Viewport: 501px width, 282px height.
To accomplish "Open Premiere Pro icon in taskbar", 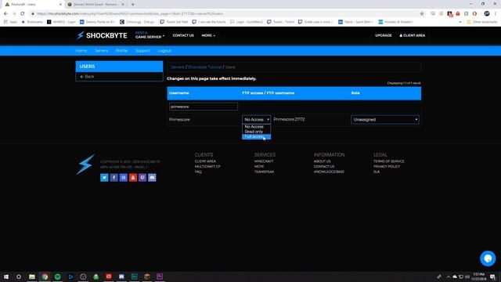I will pos(160,277).
